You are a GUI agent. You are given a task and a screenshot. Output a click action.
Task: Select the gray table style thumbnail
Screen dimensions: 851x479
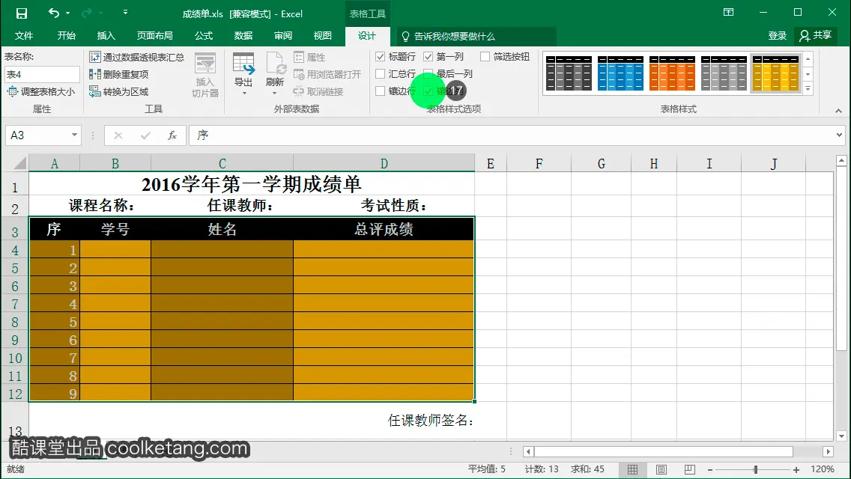(x=724, y=73)
